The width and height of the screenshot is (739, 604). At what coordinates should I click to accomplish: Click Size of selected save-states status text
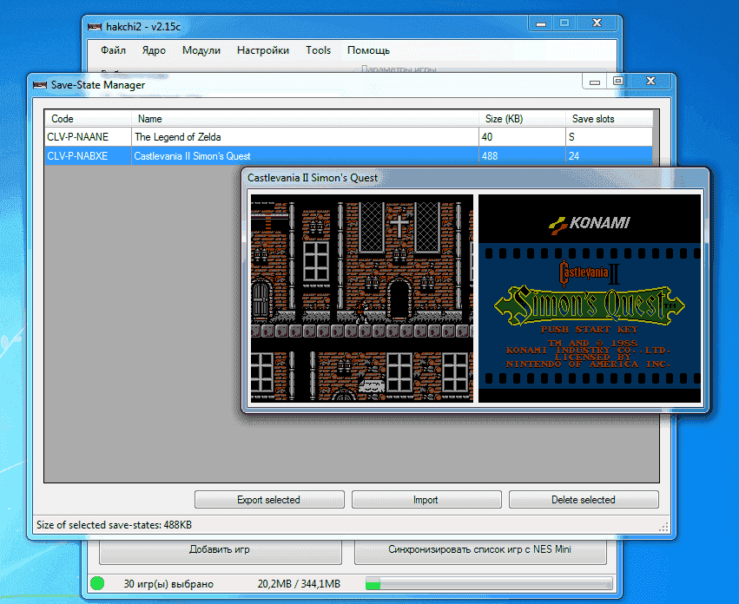click(x=114, y=525)
